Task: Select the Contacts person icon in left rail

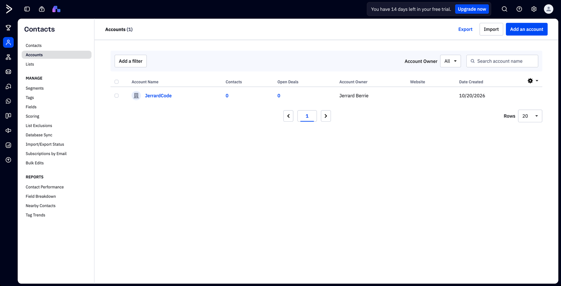Action: coord(8,42)
